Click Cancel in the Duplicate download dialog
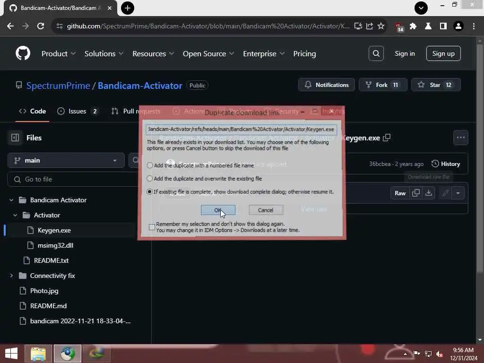The width and height of the screenshot is (484, 363). pyautogui.click(x=266, y=210)
